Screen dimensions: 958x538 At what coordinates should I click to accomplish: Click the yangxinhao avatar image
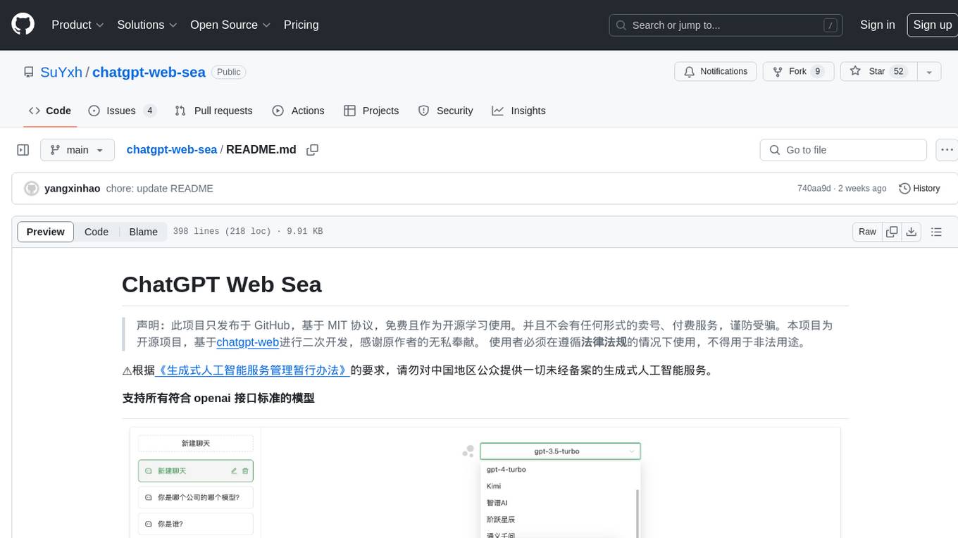tap(32, 189)
